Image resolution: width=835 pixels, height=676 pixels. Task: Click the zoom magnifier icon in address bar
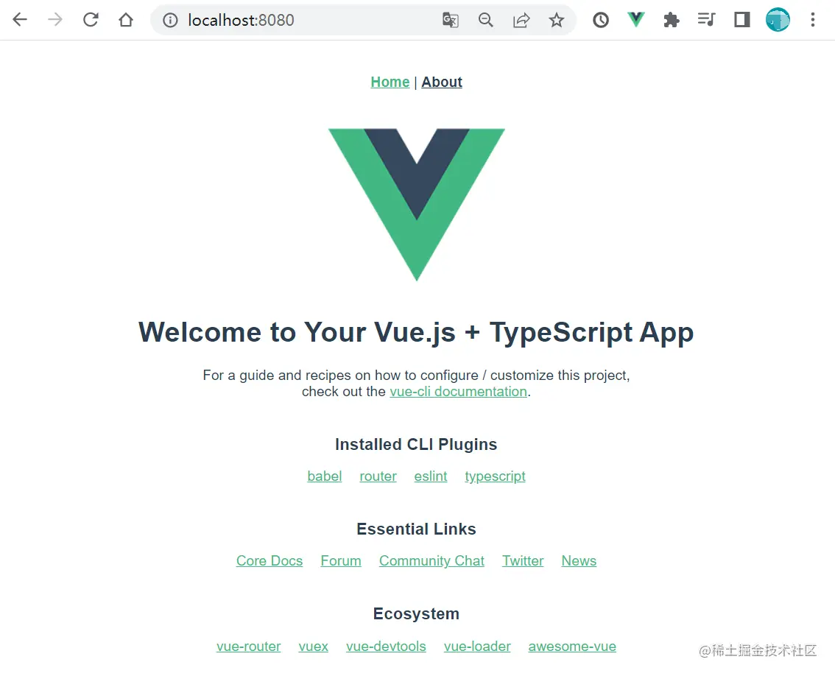pos(486,20)
